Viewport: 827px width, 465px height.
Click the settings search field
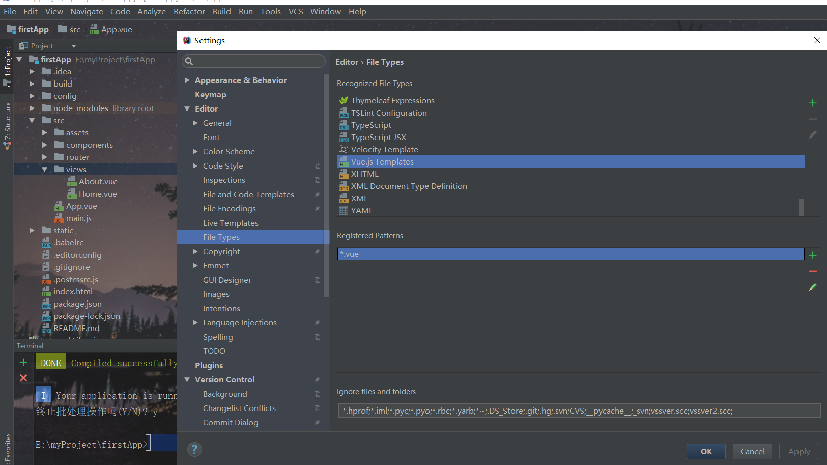click(x=253, y=61)
